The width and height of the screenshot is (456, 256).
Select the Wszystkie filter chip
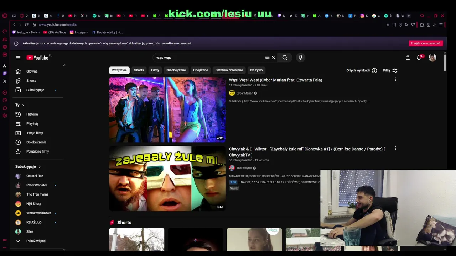click(119, 70)
